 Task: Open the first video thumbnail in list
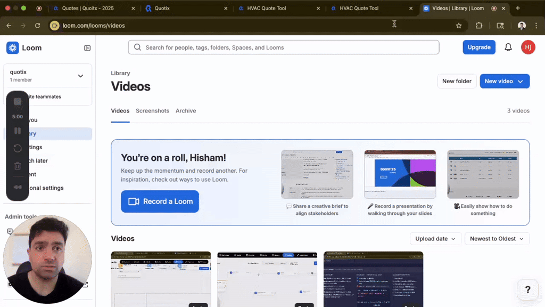pos(161,279)
